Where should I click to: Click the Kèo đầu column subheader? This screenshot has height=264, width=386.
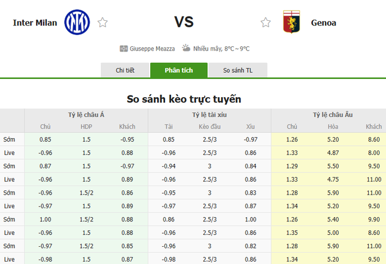click(209, 126)
